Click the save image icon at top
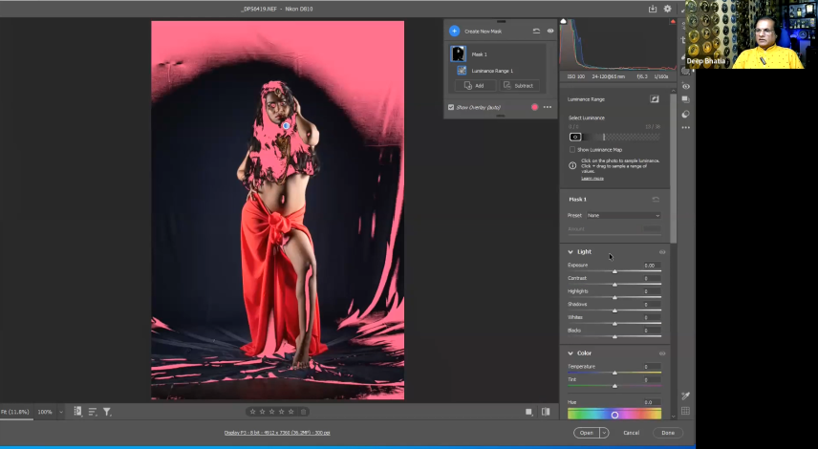 click(653, 9)
